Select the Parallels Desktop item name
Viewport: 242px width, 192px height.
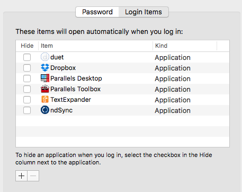point(76,78)
